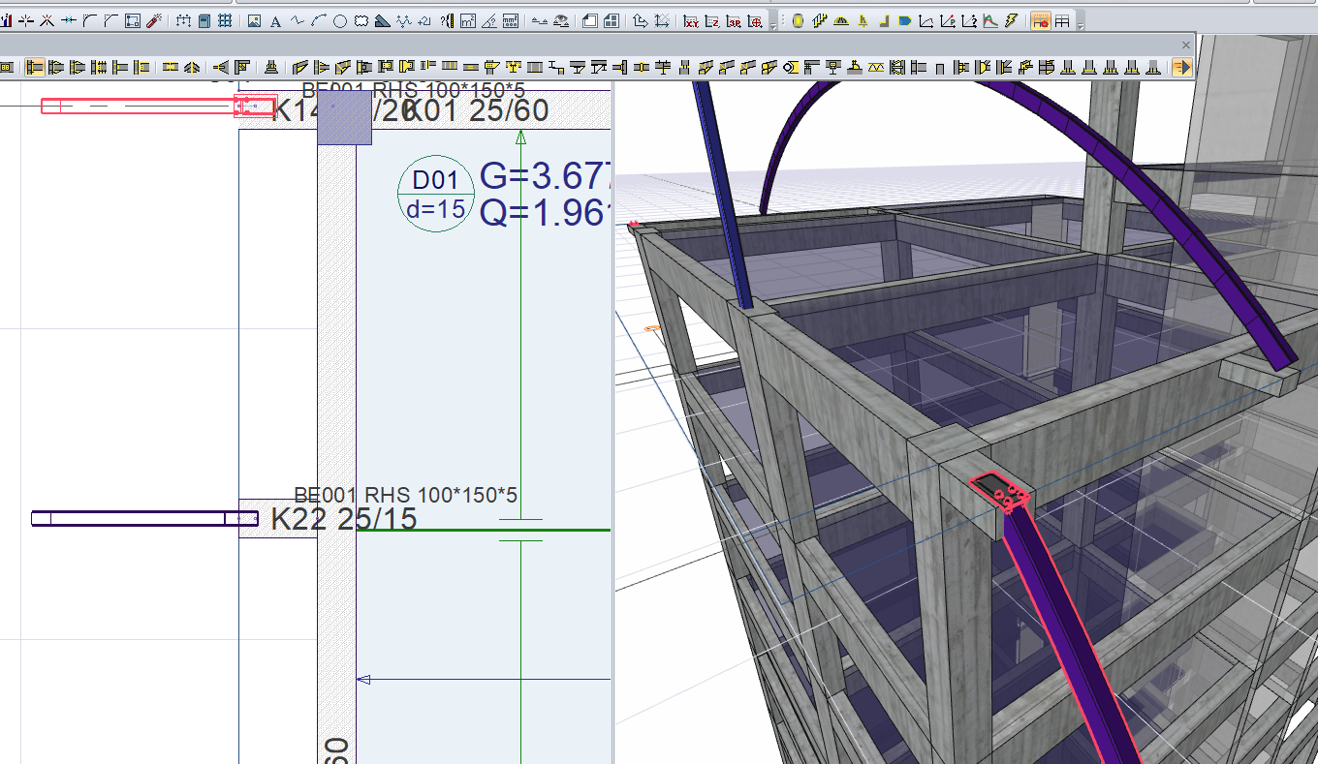Click the 'K01 25/60' beam label
The width and height of the screenshot is (1318, 764).
[477, 110]
